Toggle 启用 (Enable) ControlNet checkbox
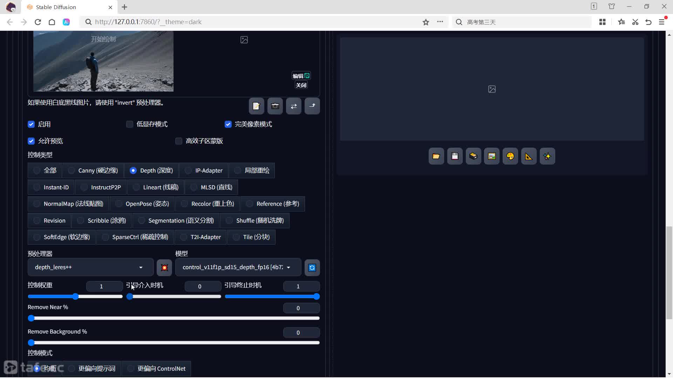Viewport: 673px width, 378px height. (32, 124)
